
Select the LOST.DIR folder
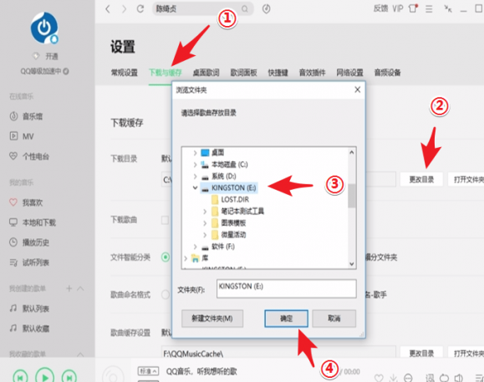click(231, 200)
